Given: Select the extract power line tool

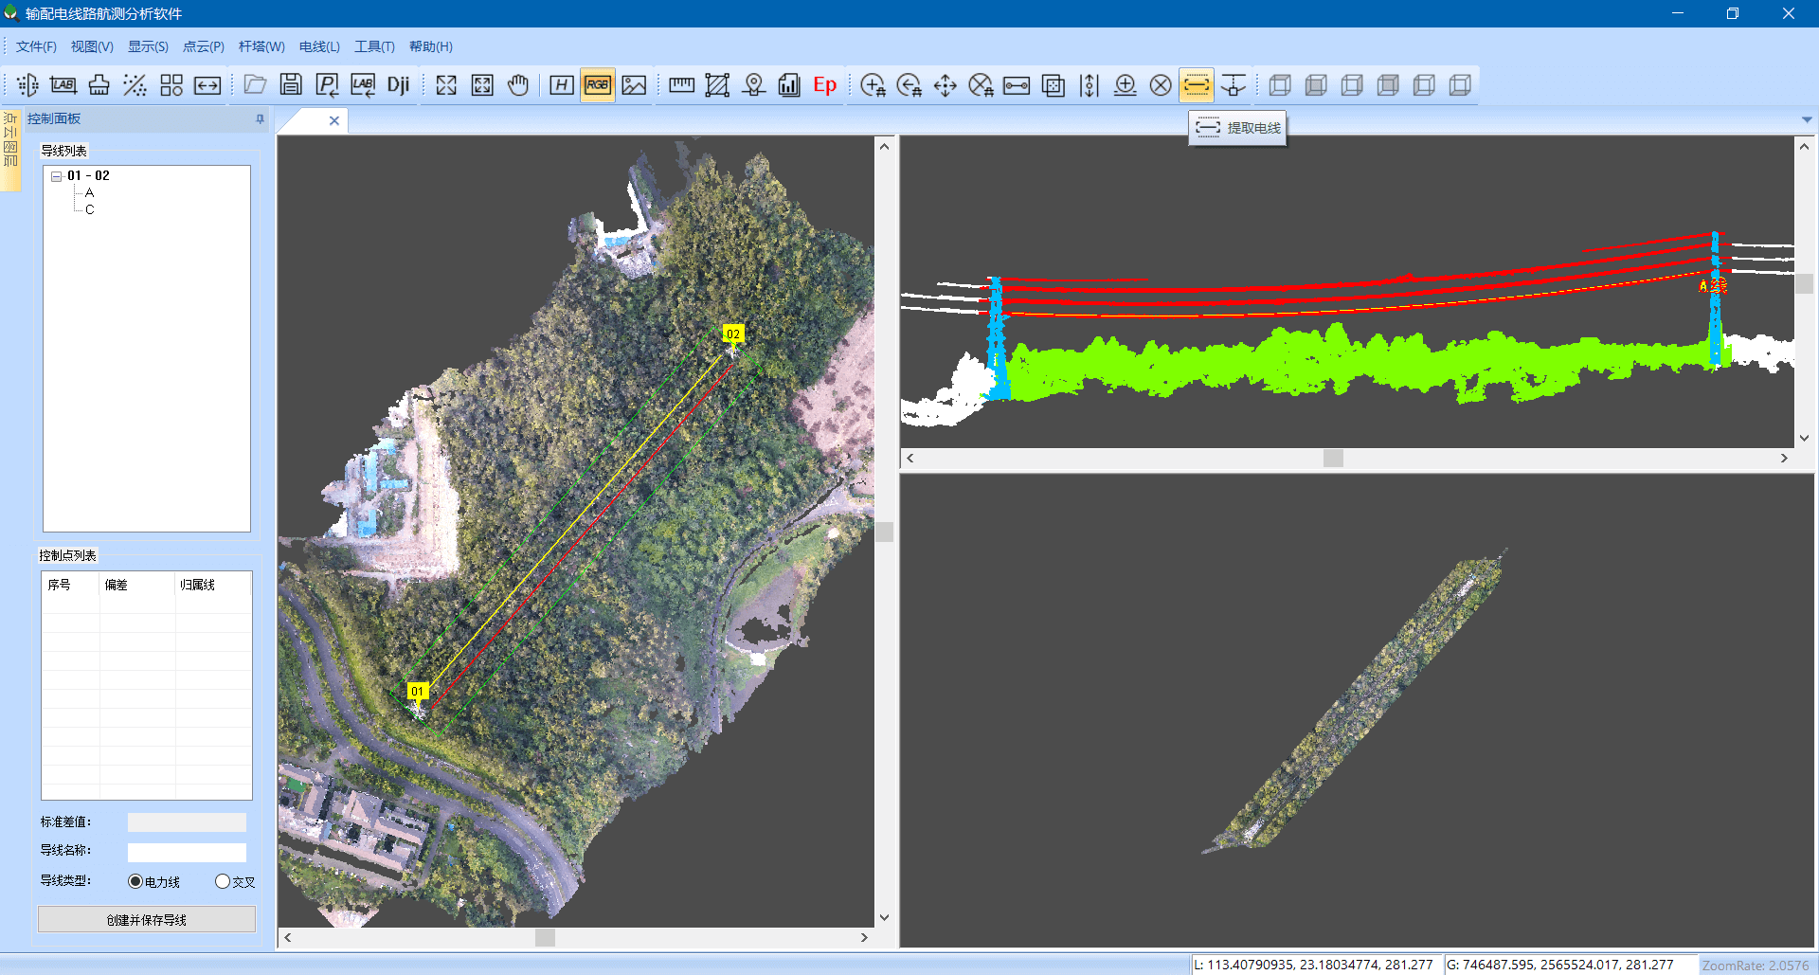Looking at the screenshot, I should 1197,85.
